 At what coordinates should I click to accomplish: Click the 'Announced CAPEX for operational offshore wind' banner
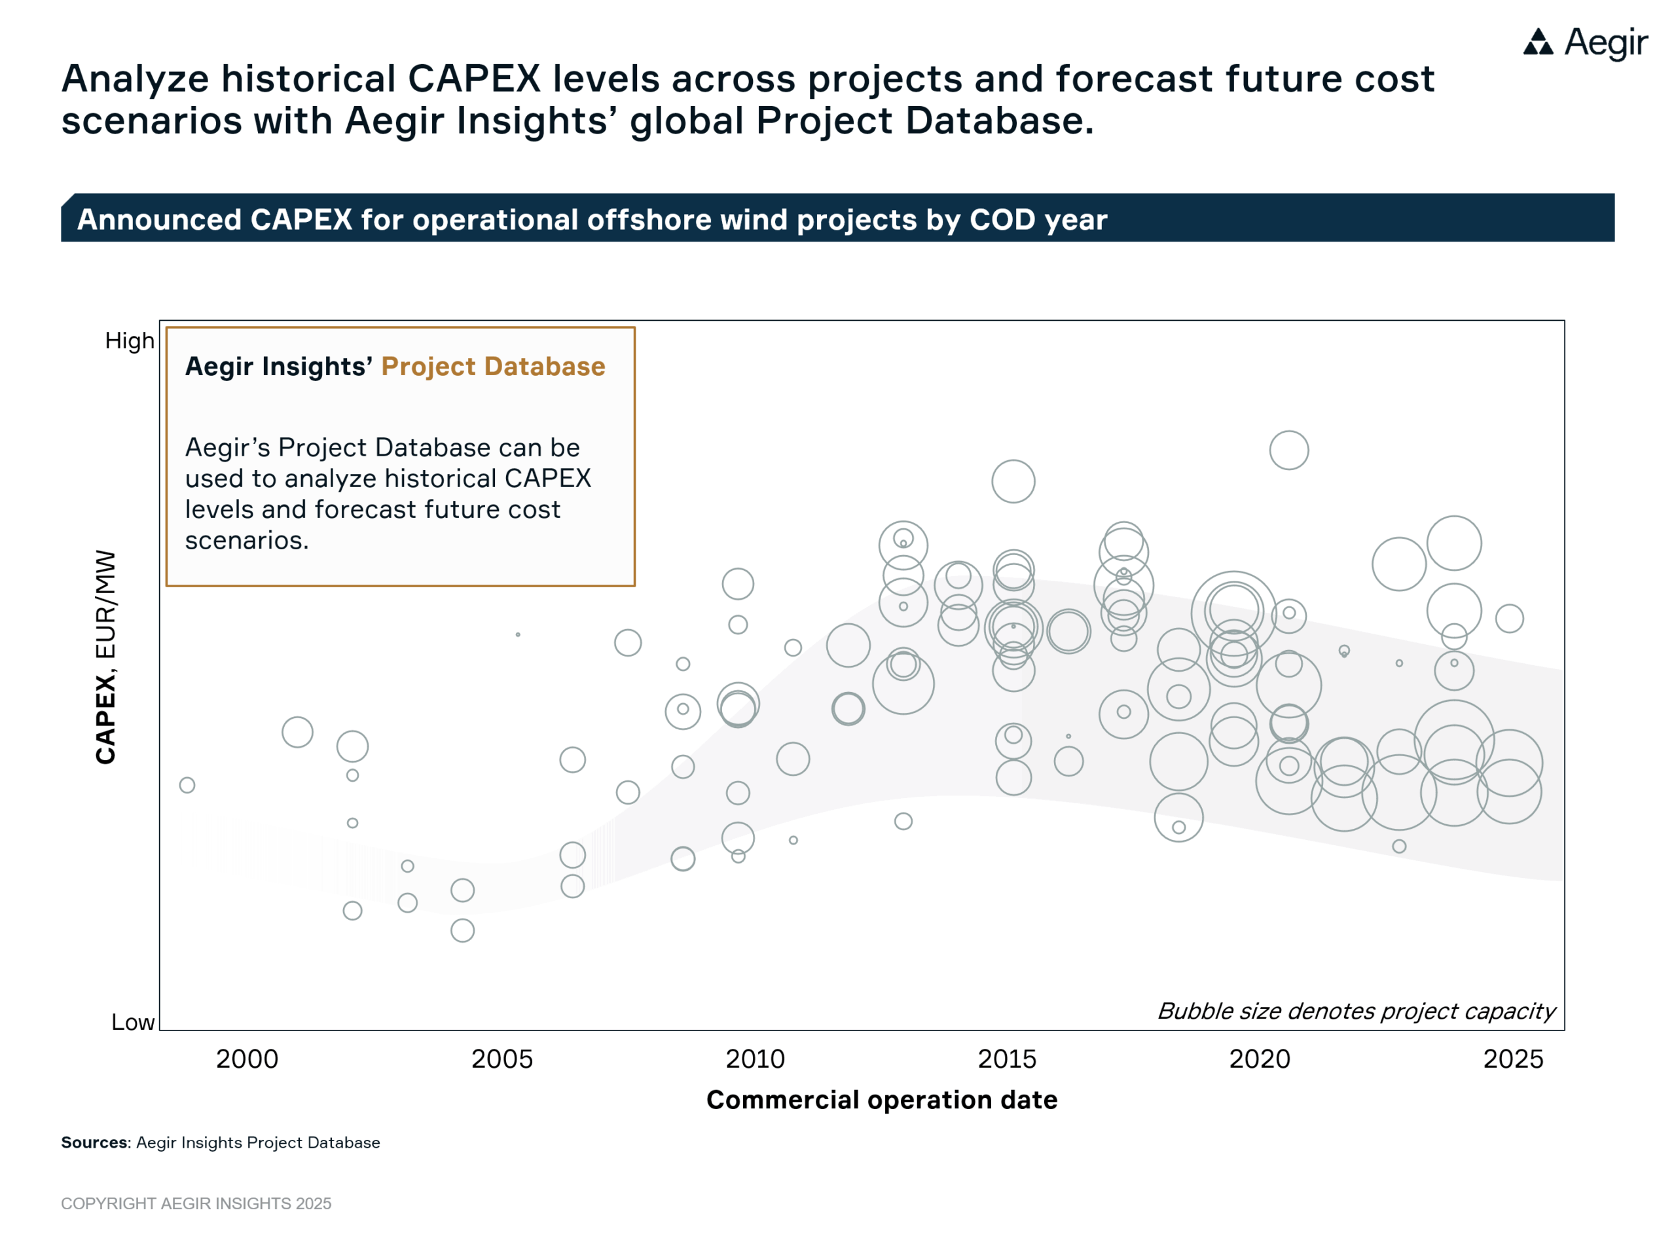[837, 218]
